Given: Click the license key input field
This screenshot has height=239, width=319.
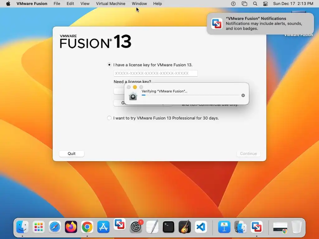Looking at the screenshot, I should pos(156,73).
